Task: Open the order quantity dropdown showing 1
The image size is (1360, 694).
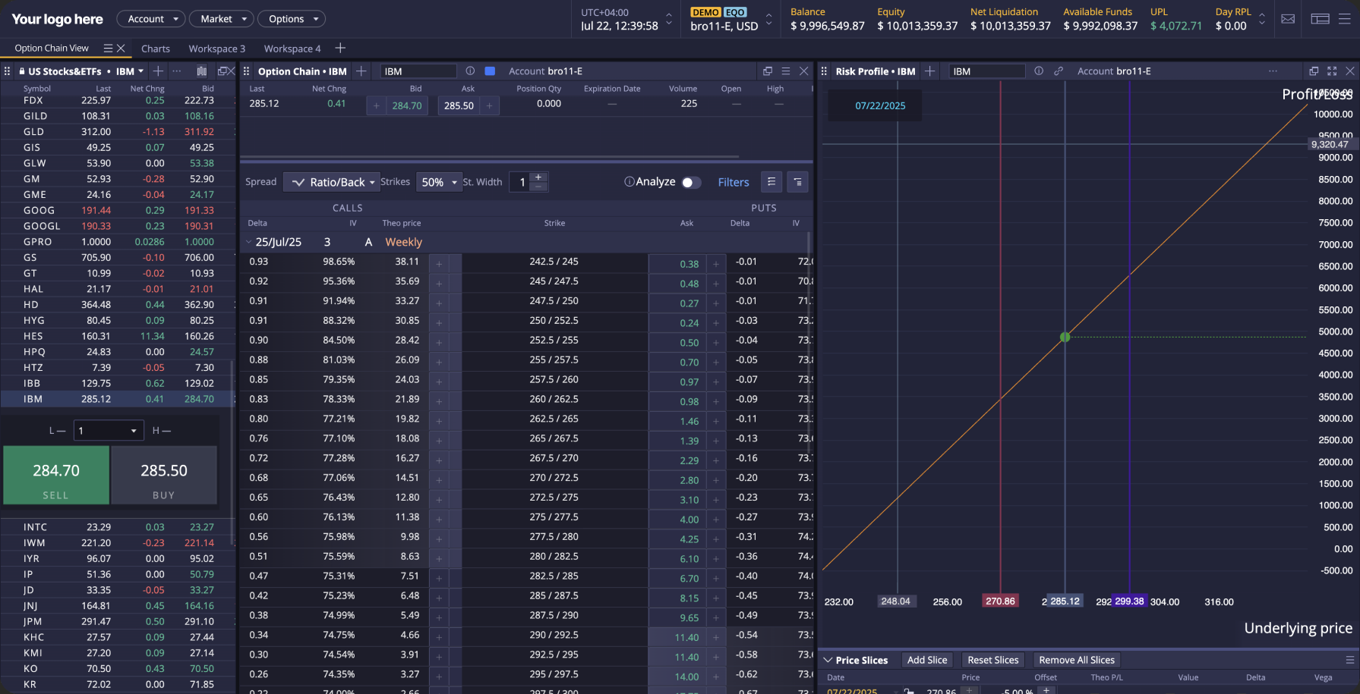Action: [109, 430]
